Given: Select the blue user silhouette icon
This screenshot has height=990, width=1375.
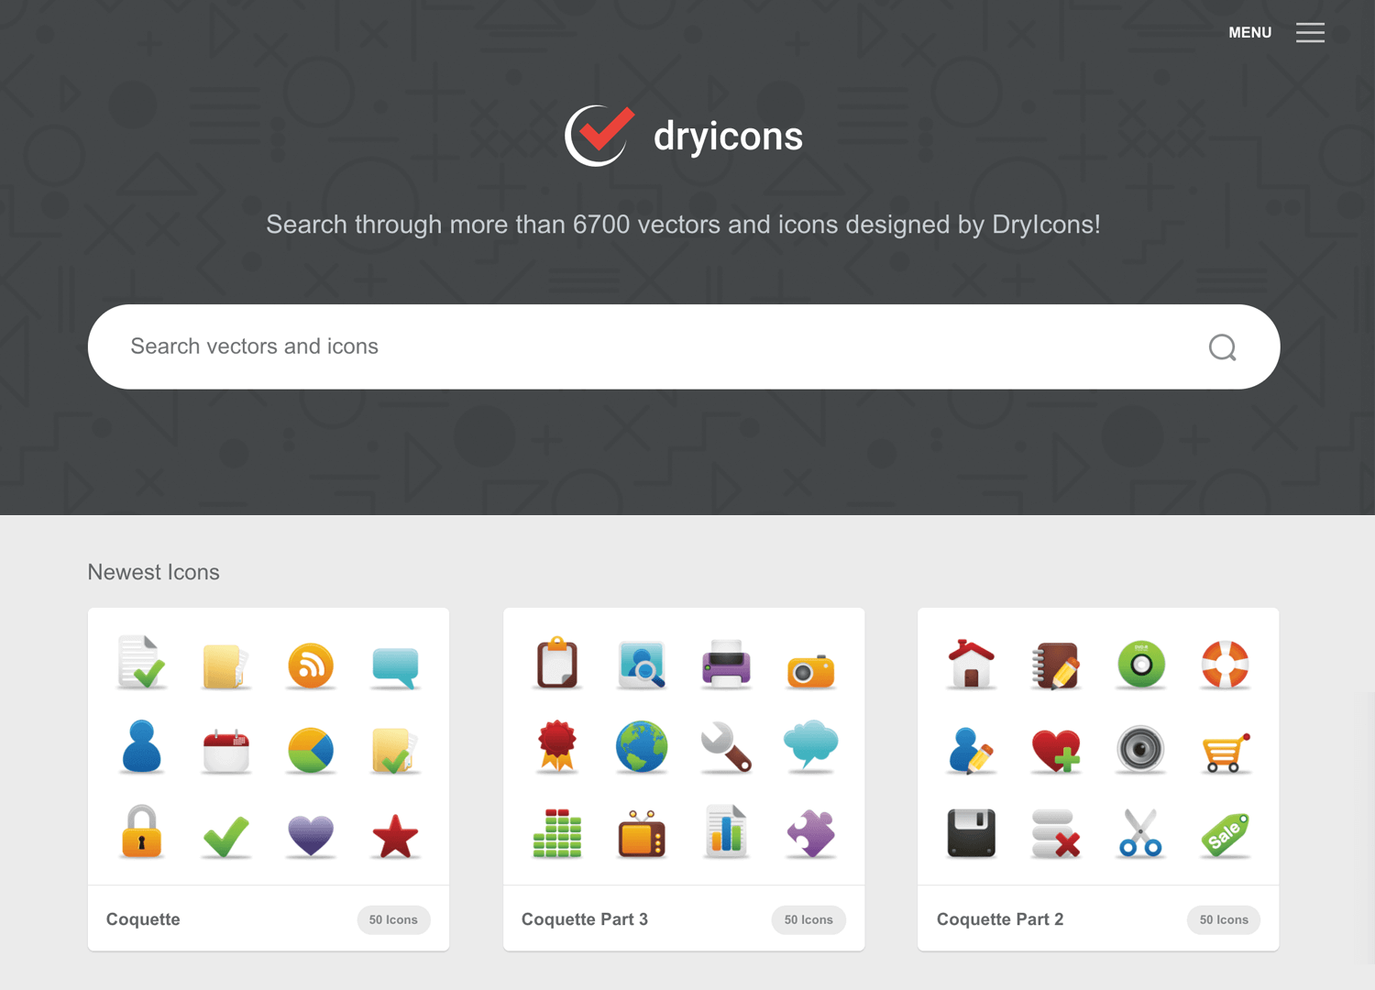Looking at the screenshot, I should 141,746.
